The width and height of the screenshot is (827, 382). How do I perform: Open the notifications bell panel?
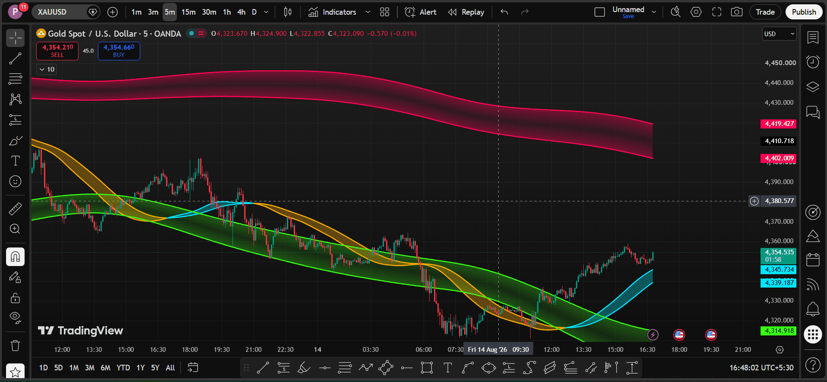click(x=813, y=309)
